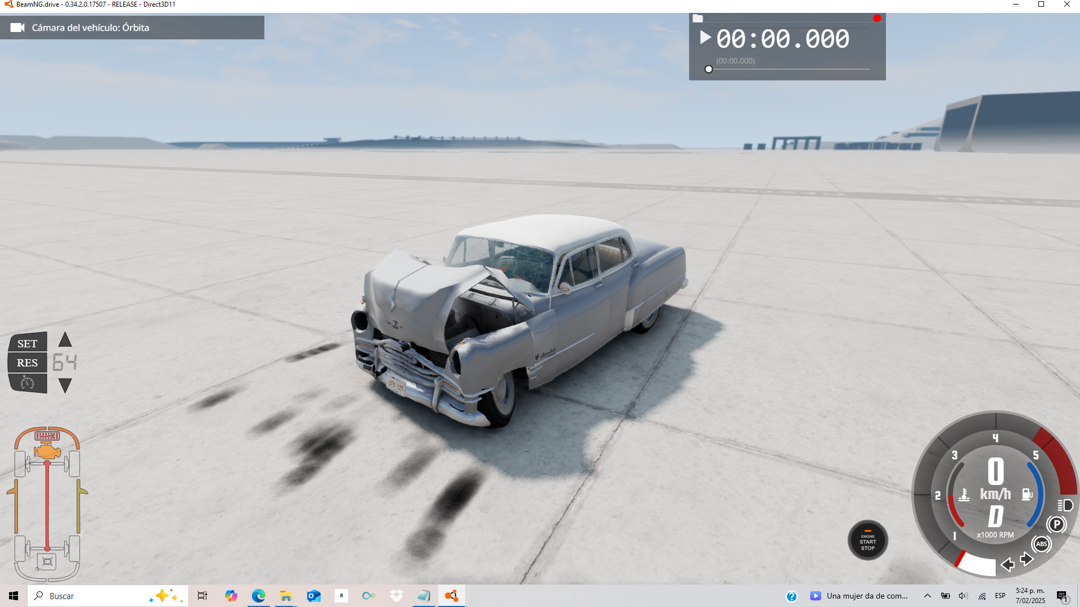Click the left door panel in damage diagram
1080x607 pixels.
click(x=15, y=506)
